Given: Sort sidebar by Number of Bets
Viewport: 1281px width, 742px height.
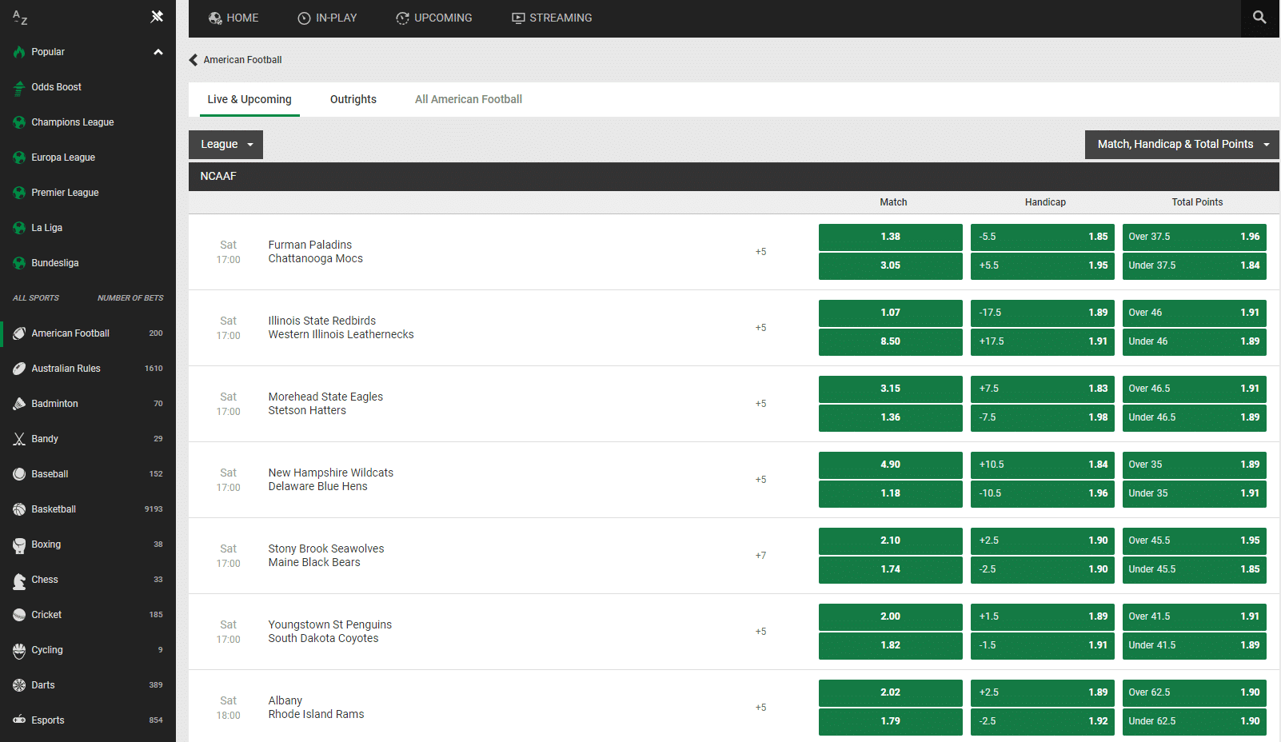Looking at the screenshot, I should (x=130, y=298).
